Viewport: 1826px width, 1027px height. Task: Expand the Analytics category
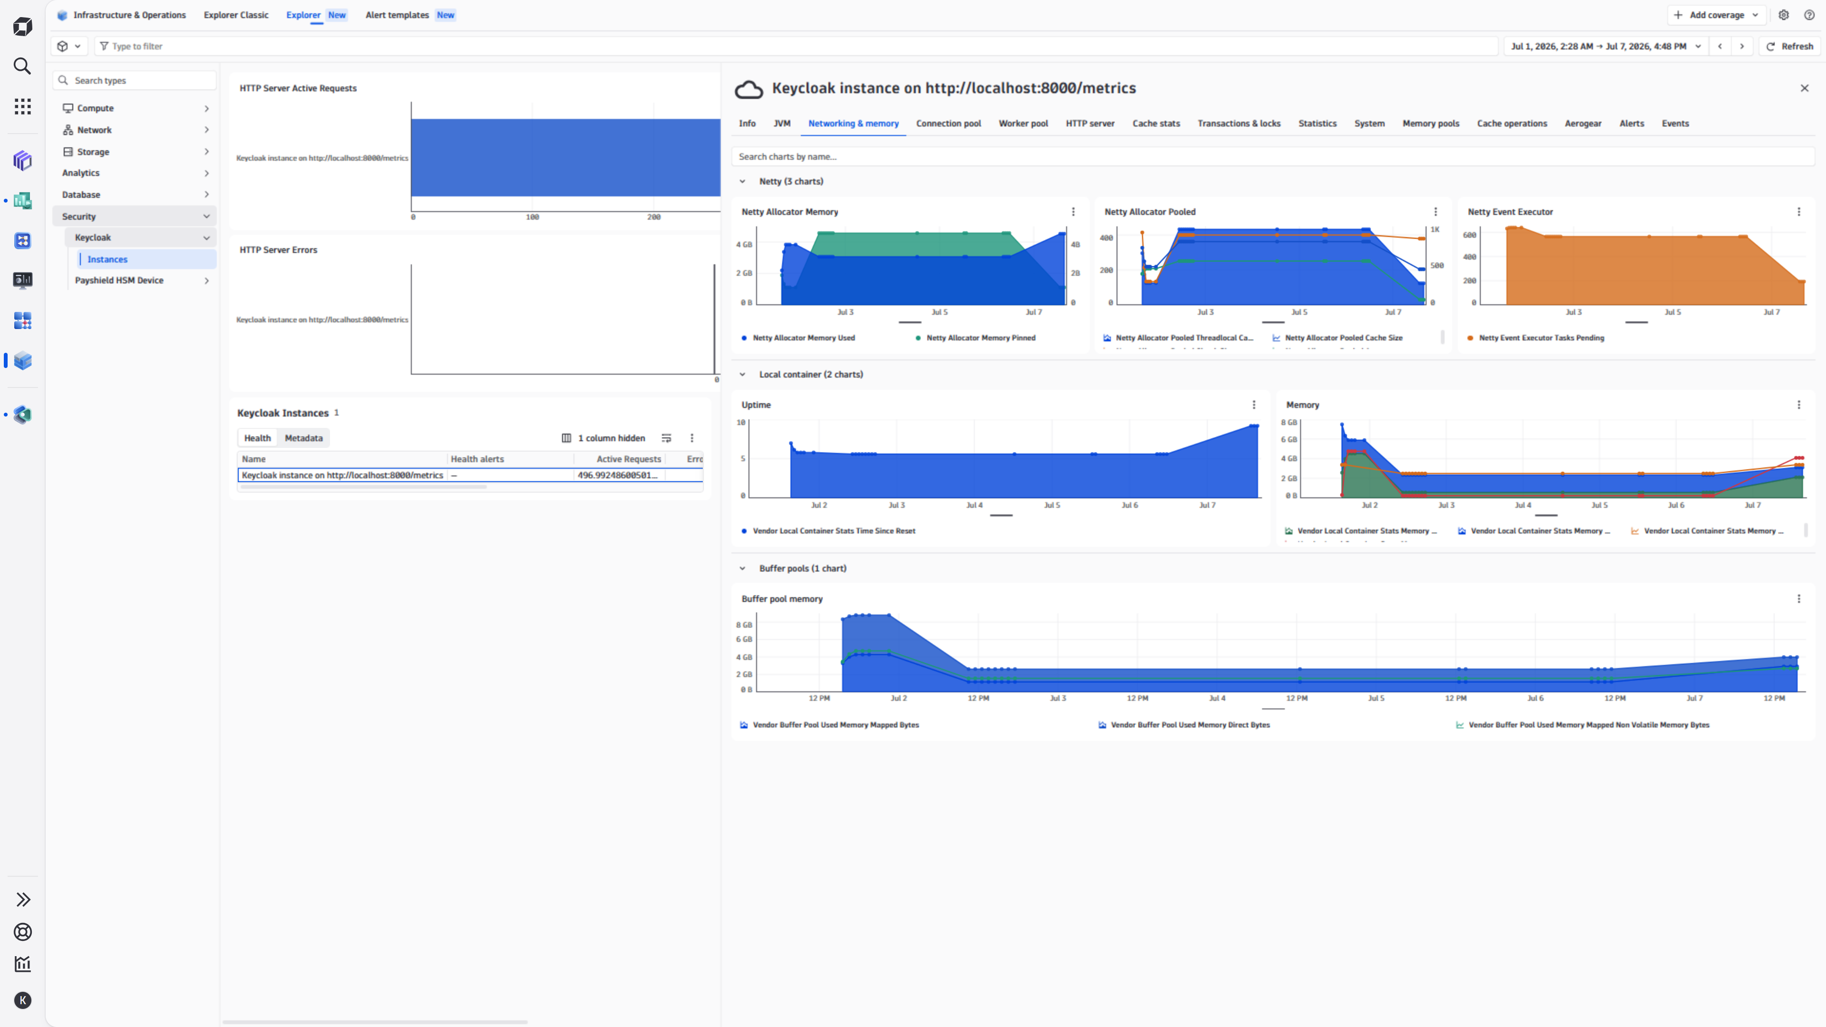135,173
